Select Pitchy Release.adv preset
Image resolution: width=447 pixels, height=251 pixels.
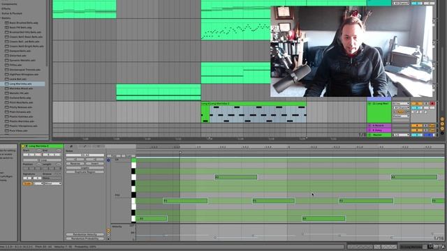point(21,107)
